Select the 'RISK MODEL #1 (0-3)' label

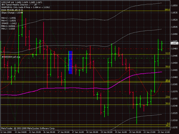(12, 10)
